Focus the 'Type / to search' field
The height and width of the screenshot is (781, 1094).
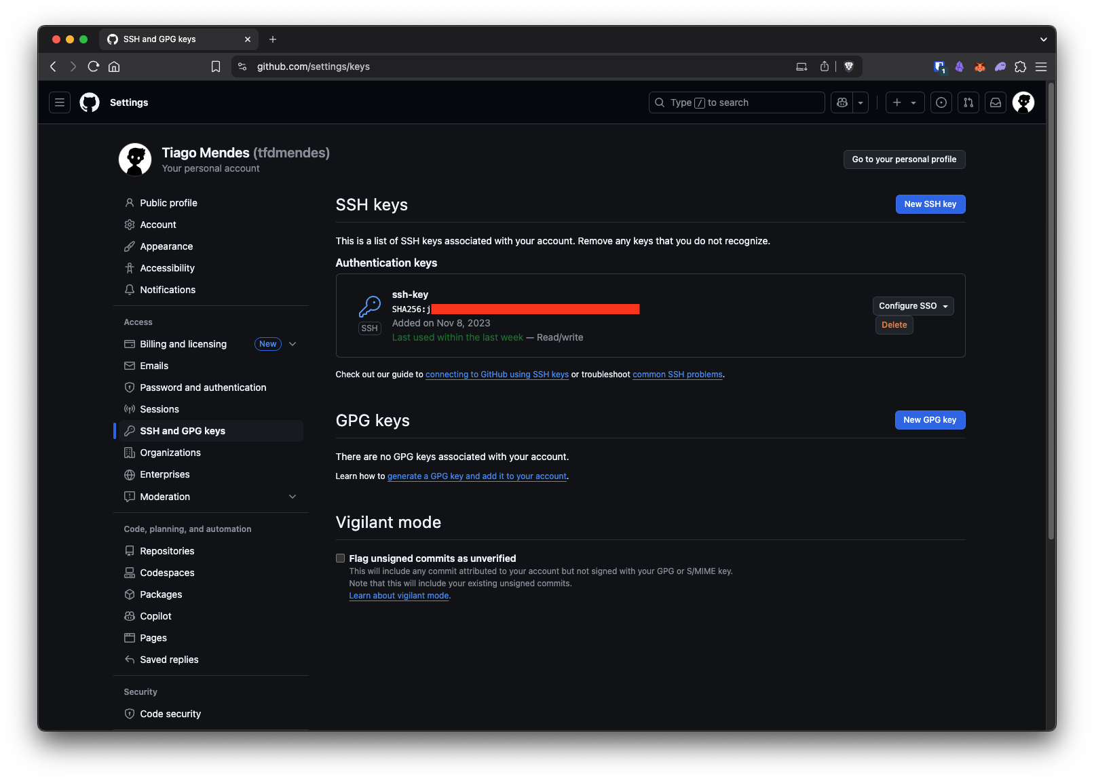coord(737,102)
